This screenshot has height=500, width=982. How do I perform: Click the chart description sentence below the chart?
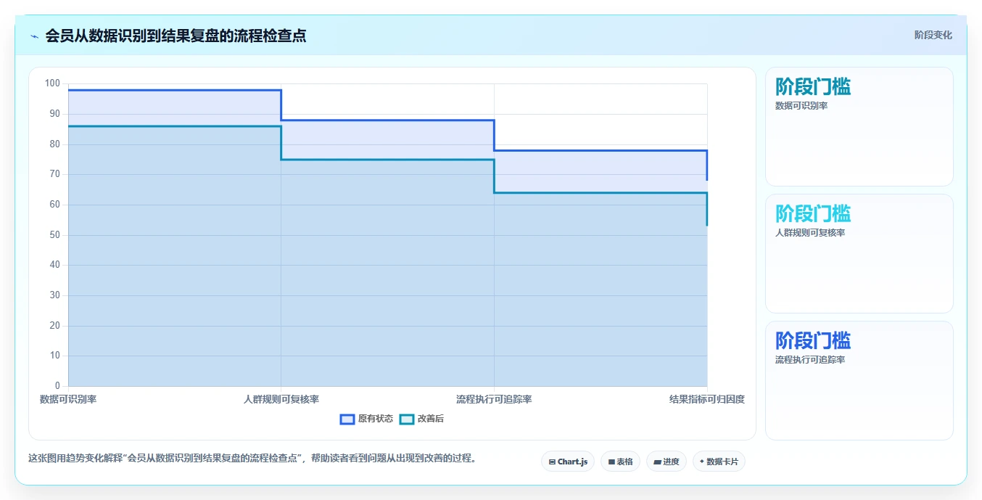(x=252, y=459)
